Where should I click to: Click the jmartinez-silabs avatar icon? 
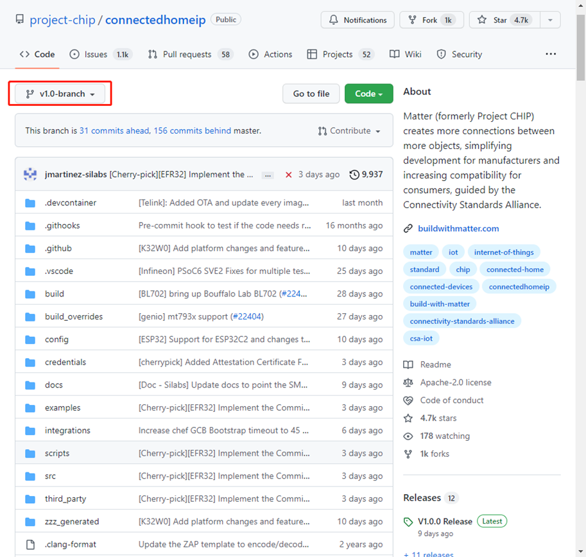(30, 175)
